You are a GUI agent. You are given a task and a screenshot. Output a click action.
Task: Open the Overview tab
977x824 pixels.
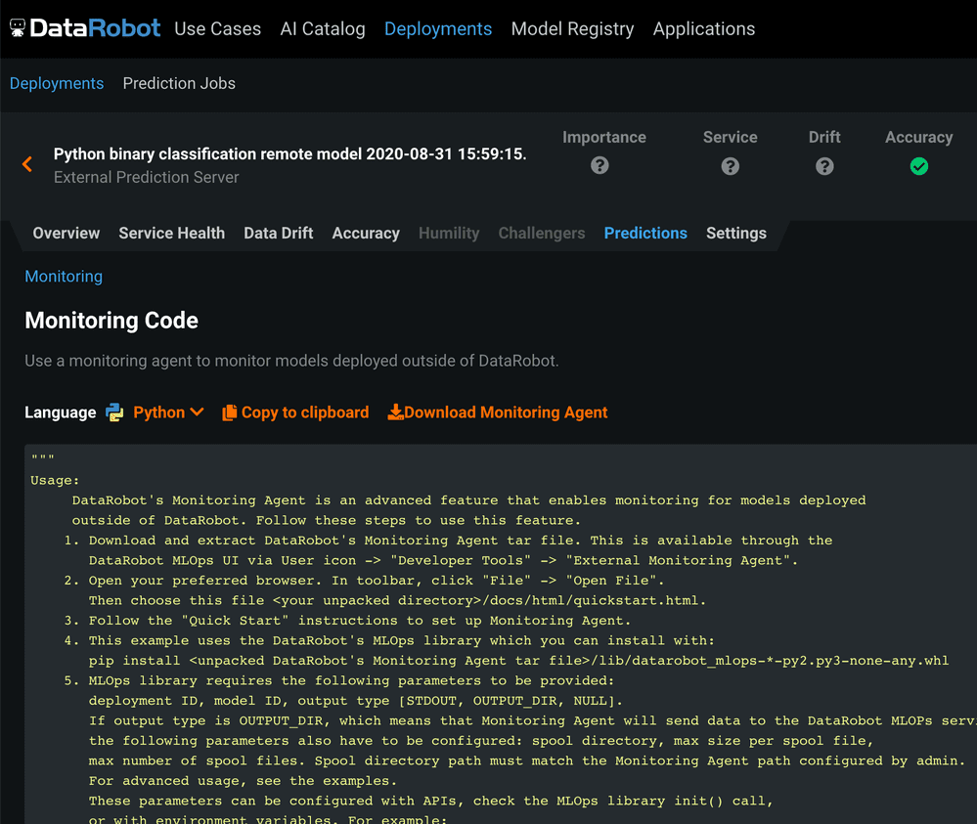[x=67, y=233]
